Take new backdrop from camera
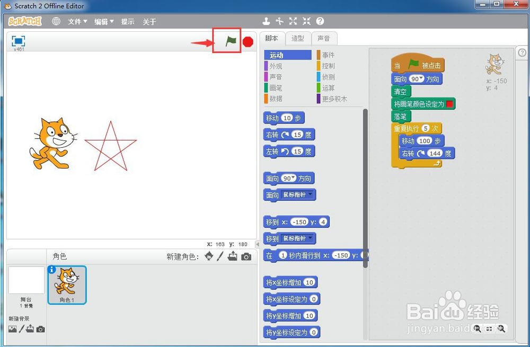Image resolution: width=530 pixels, height=347 pixels. pyautogui.click(x=41, y=329)
